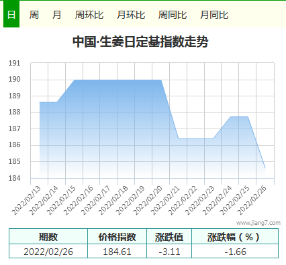
Task: Click the 184.61 price index cell
Action: (117, 252)
